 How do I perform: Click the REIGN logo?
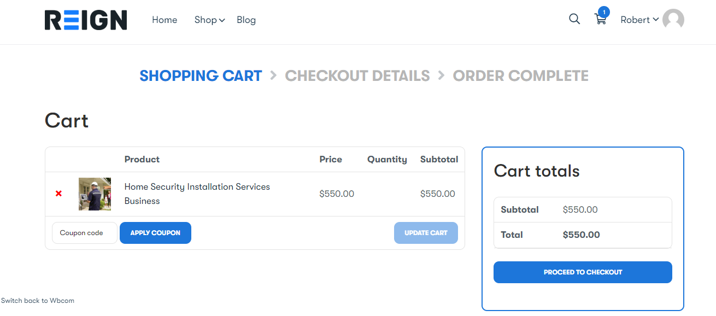click(x=86, y=20)
